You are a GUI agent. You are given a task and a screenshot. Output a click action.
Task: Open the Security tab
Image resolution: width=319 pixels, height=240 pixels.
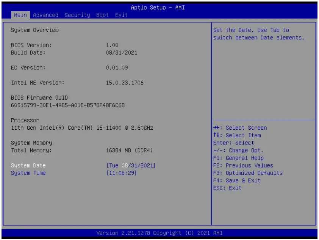pyautogui.click(x=77, y=15)
